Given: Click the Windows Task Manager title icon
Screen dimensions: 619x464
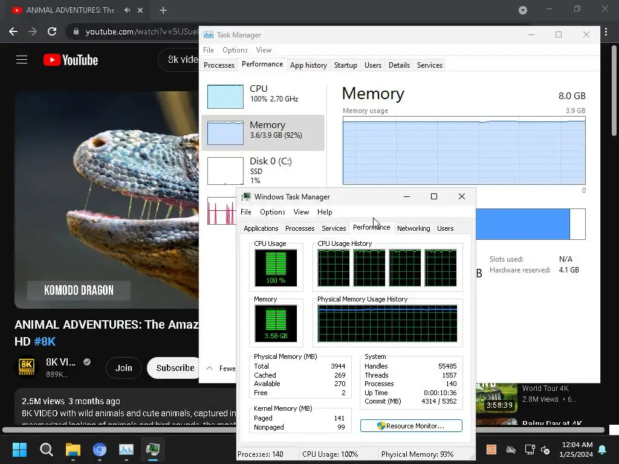Looking at the screenshot, I should pos(247,196).
